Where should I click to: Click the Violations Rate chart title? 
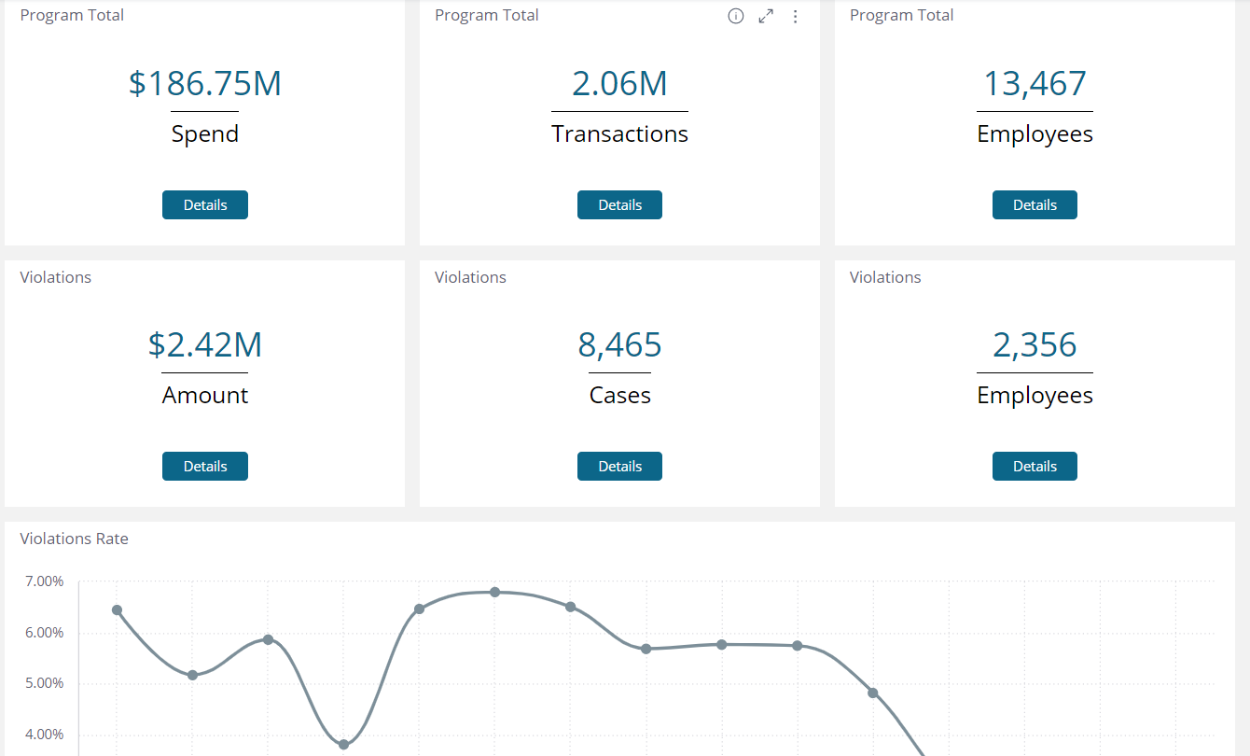(x=74, y=539)
